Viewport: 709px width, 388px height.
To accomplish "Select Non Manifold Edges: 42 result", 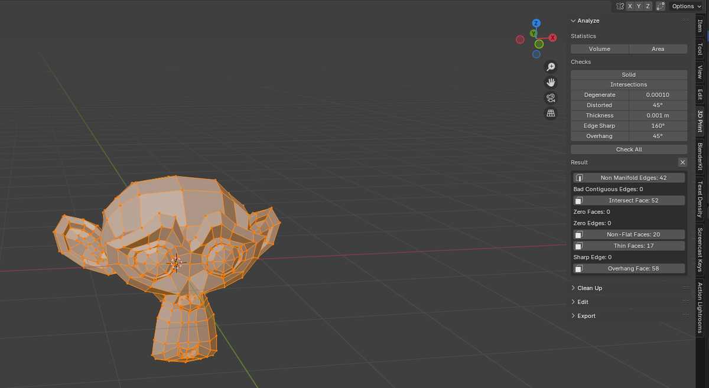I will coord(629,178).
